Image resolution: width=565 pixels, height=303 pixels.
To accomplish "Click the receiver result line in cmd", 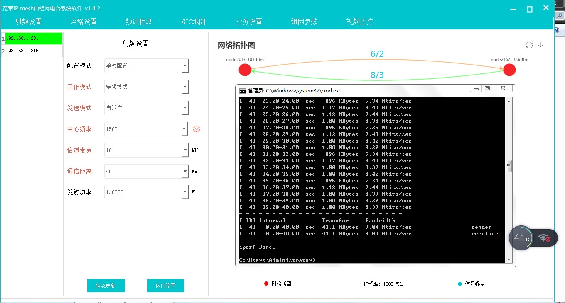I will [x=369, y=234].
